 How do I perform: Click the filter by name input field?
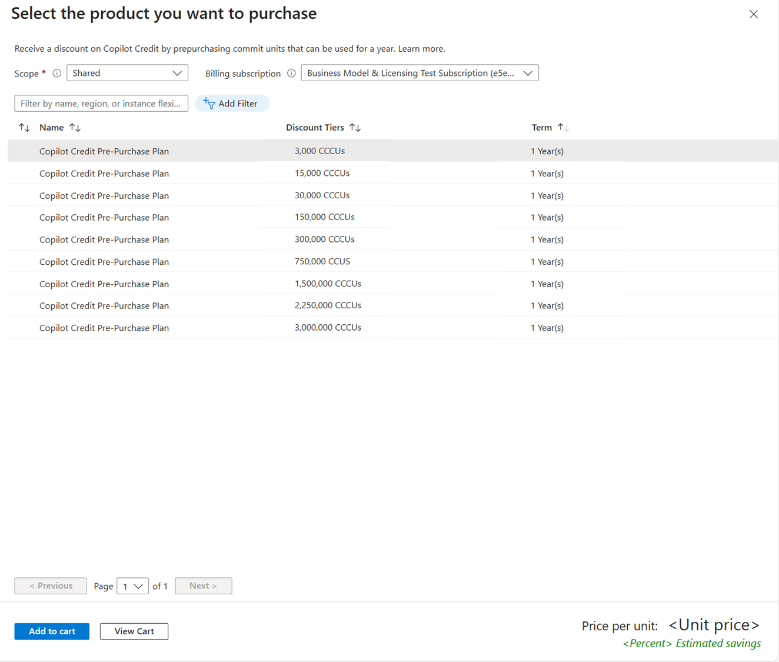pos(101,104)
